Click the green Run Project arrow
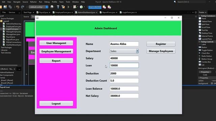This screenshot has height=121, width=216. 68,7
